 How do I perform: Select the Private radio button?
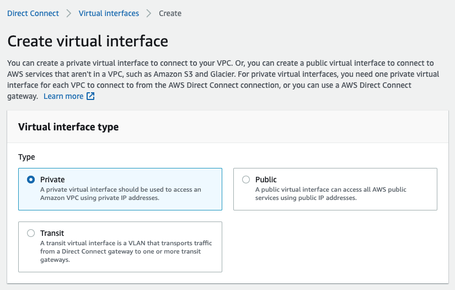31,180
